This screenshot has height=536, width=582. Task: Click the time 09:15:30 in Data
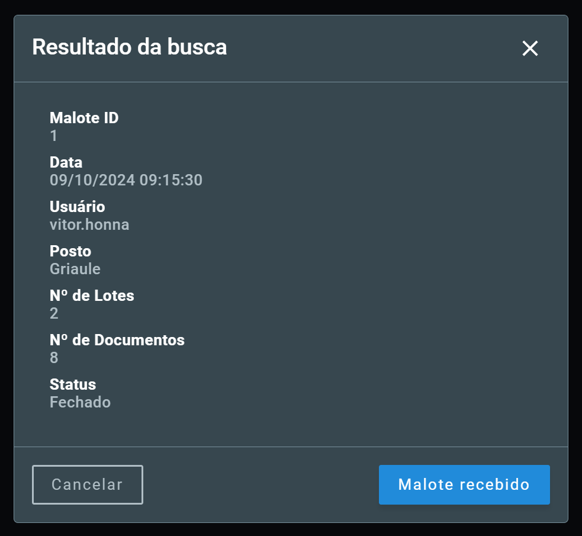(x=171, y=180)
